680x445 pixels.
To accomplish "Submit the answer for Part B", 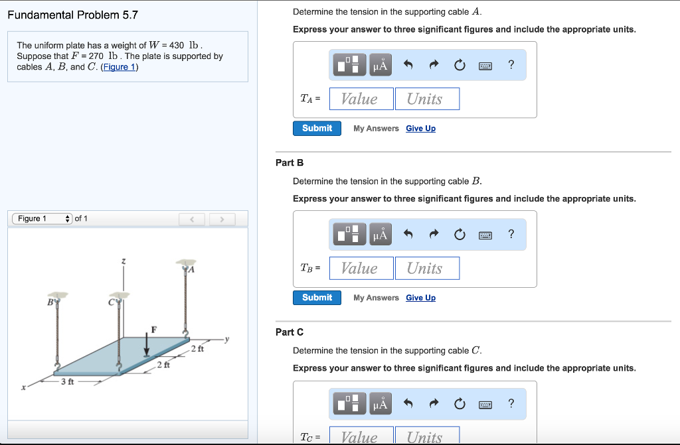I will (x=317, y=297).
